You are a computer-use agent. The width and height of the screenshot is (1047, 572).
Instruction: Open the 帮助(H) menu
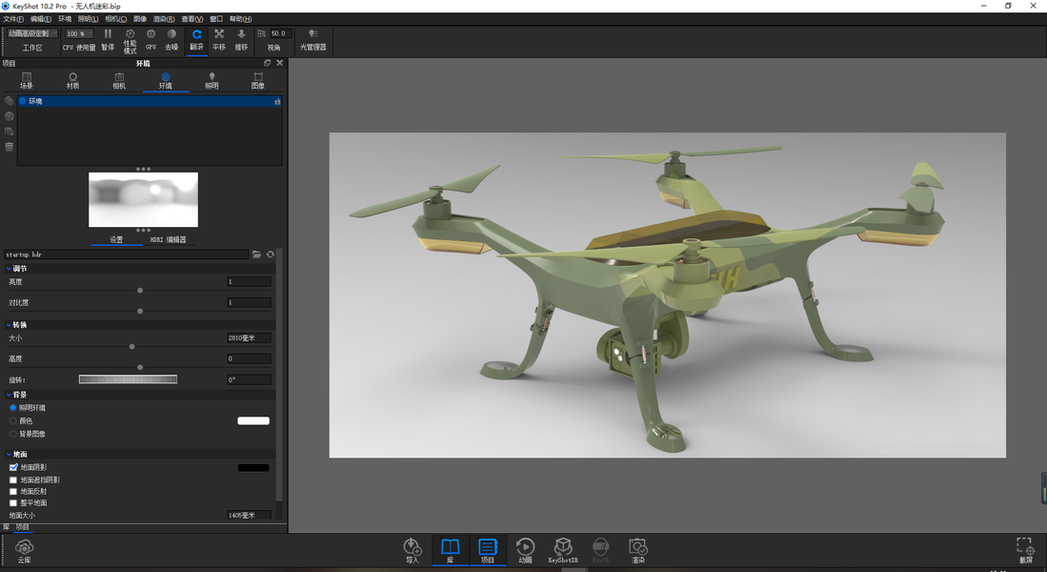click(x=240, y=19)
